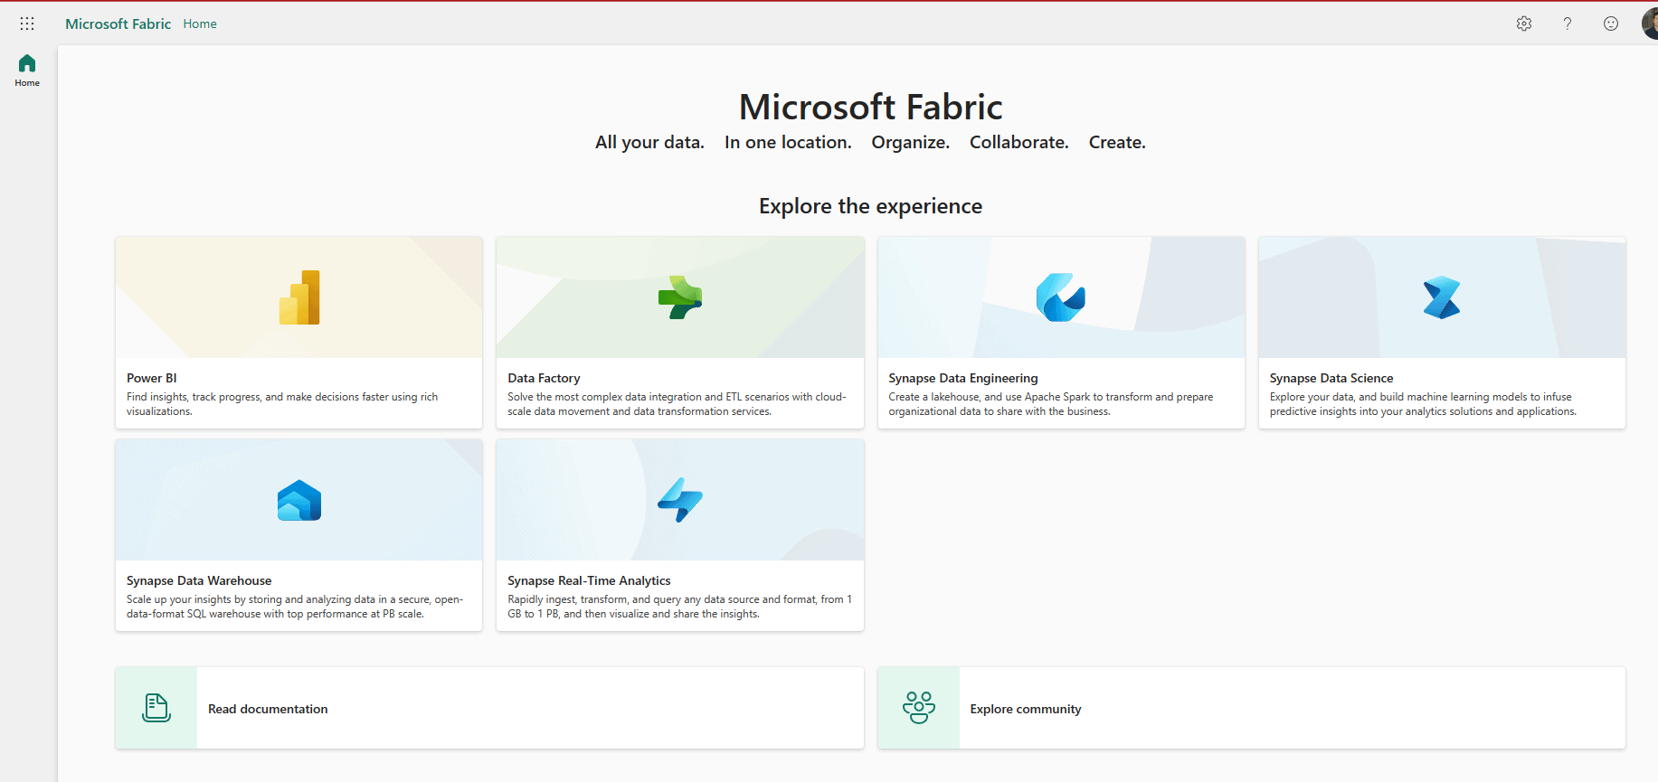This screenshot has width=1658, height=782.
Task: Click the Home breadcrumb in header
Action: [x=200, y=24]
